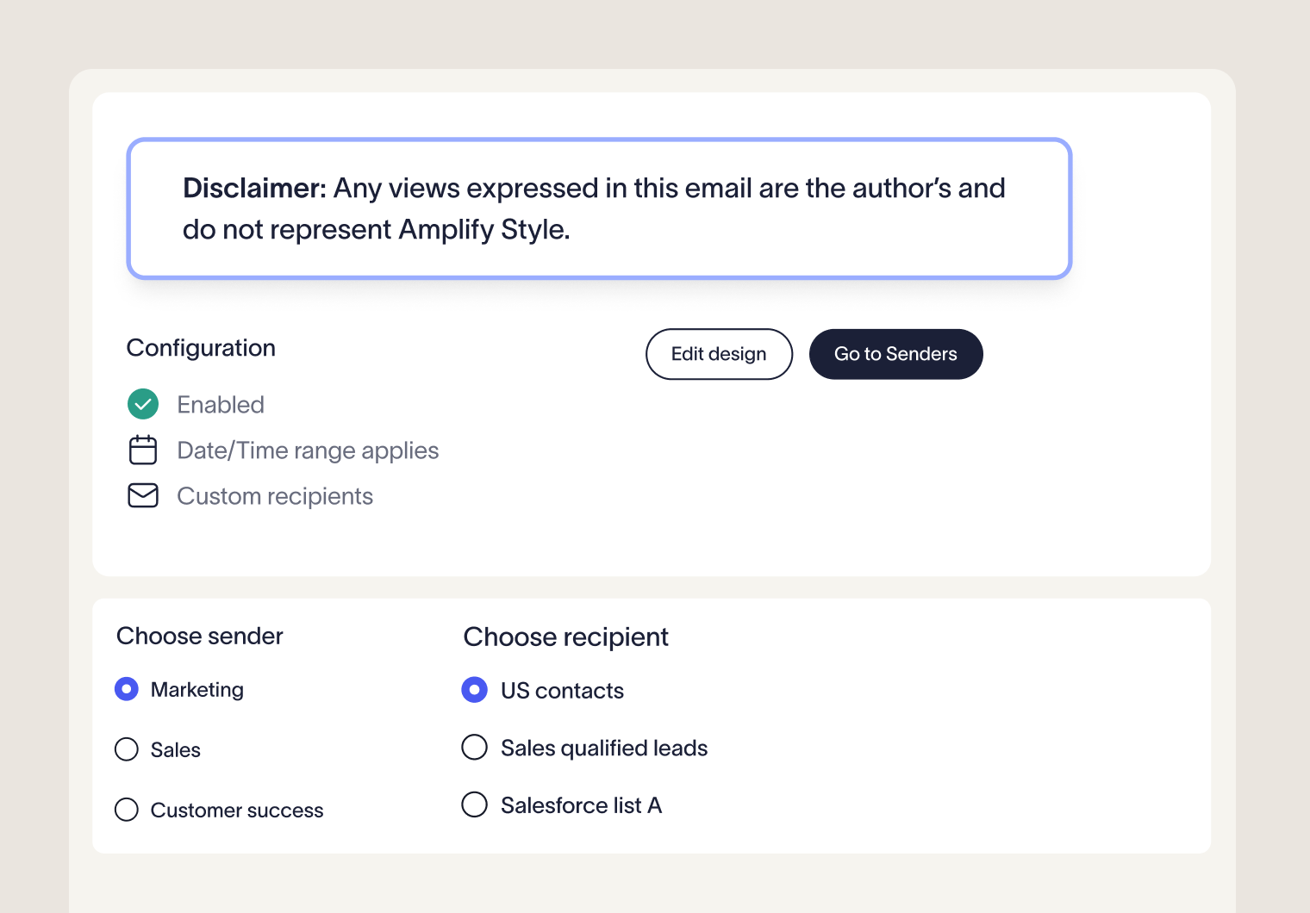Open Go to Senders
Image resolution: width=1310 pixels, height=913 pixels.
[895, 354]
